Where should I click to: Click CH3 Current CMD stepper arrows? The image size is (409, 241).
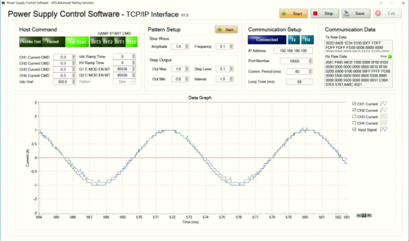pos(74,70)
